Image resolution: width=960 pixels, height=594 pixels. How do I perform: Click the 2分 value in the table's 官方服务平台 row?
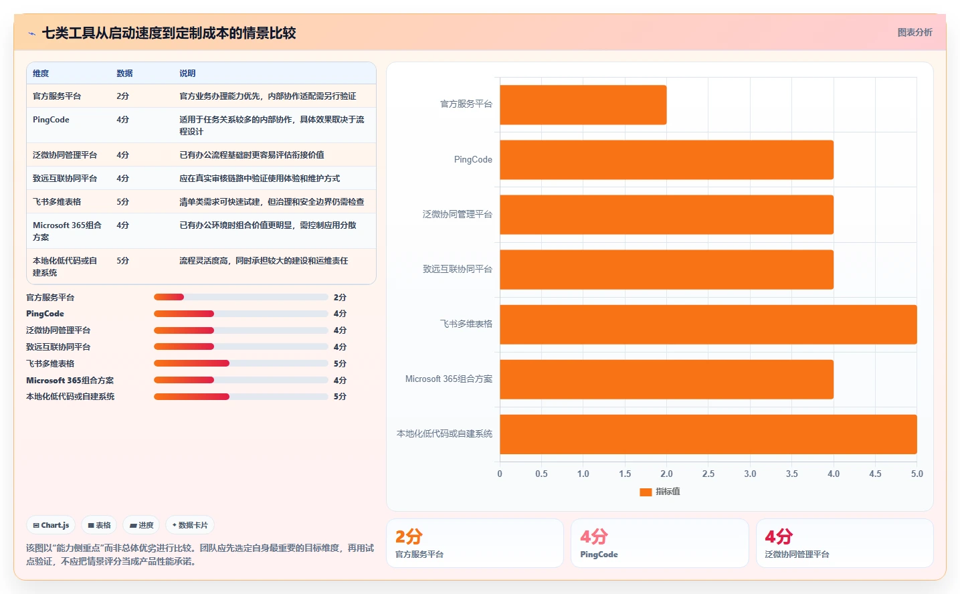pyautogui.click(x=123, y=96)
